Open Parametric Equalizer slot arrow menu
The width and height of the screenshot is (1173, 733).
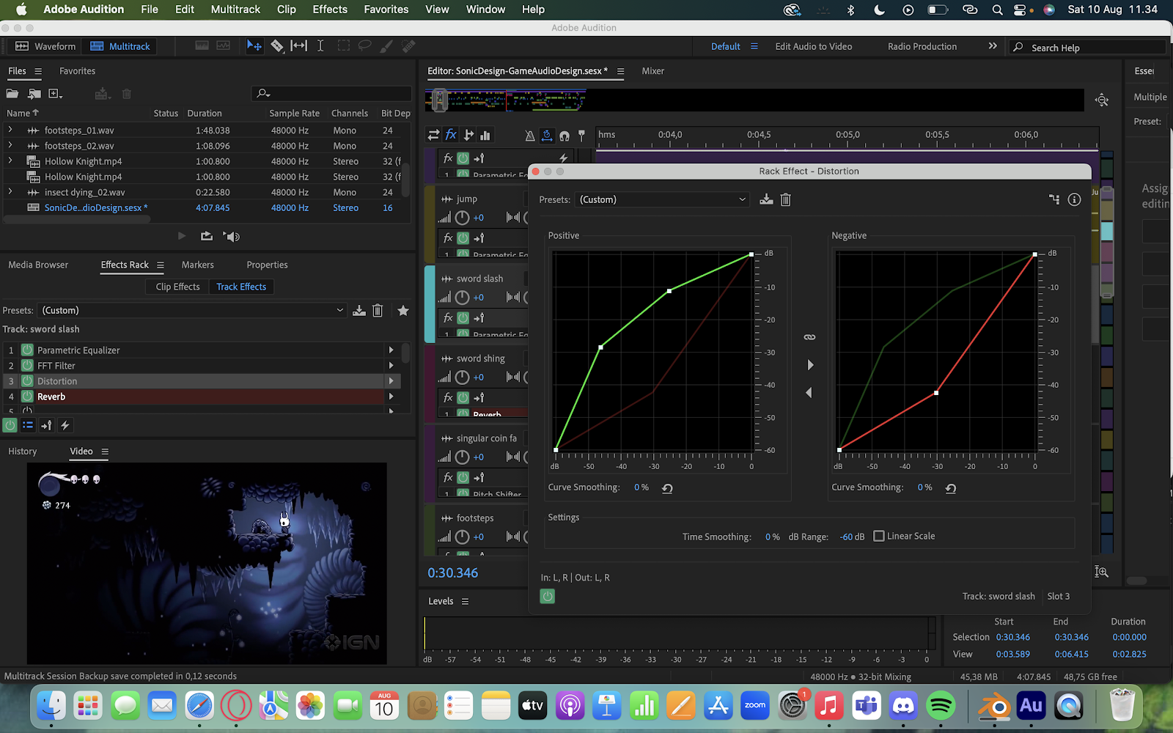(x=391, y=350)
